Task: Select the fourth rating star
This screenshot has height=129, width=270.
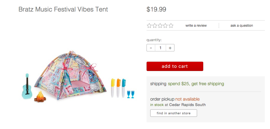Action: pos(165,25)
